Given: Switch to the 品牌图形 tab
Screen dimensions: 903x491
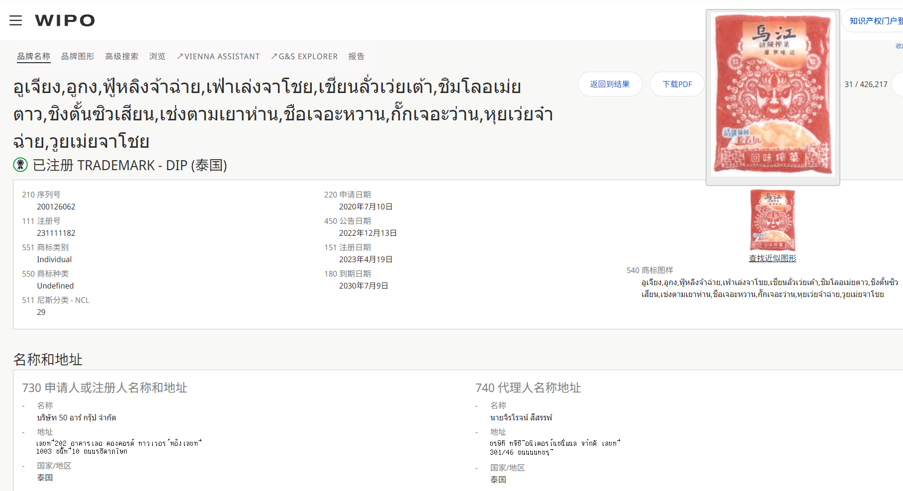Looking at the screenshot, I should pos(78,56).
